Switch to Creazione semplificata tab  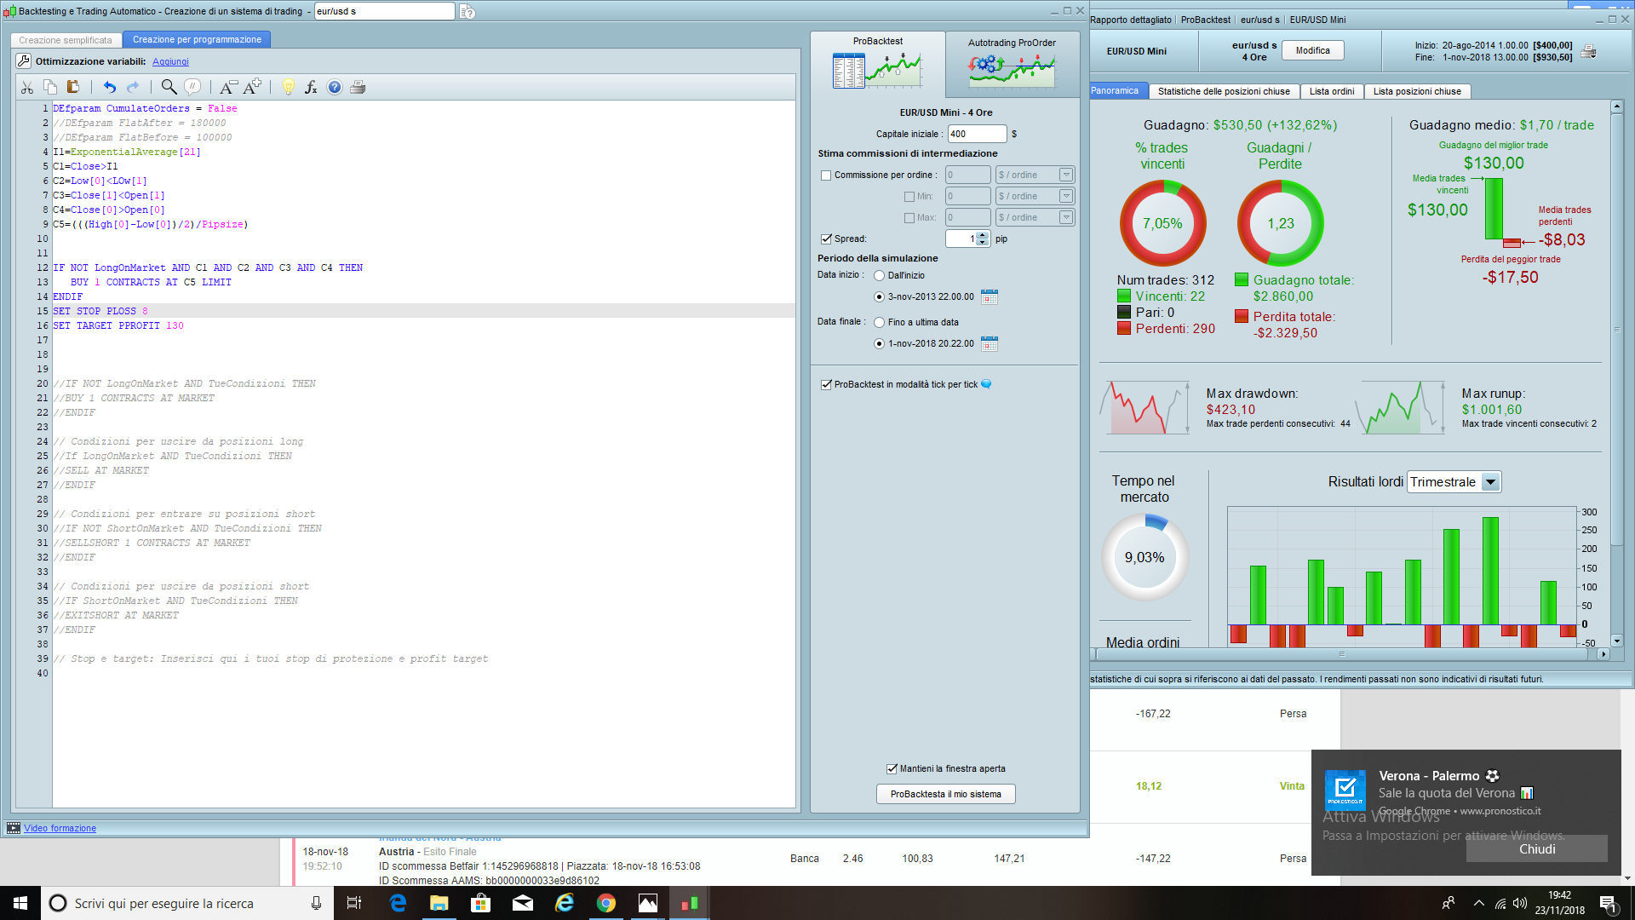coord(66,40)
